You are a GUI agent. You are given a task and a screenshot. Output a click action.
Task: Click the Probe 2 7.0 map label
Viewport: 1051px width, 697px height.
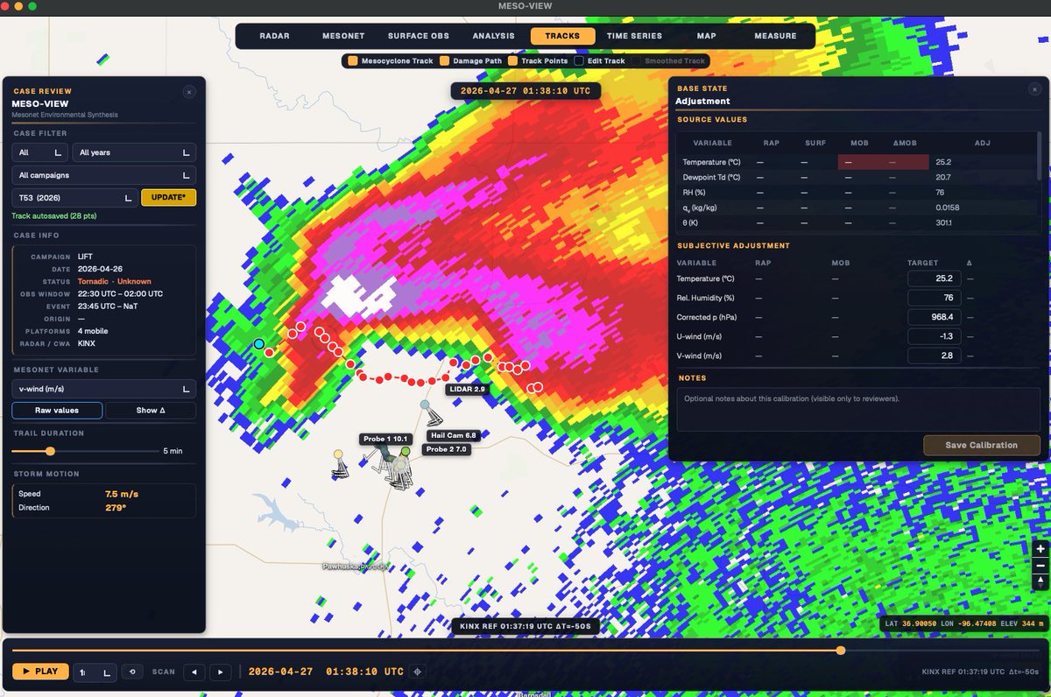pyautogui.click(x=448, y=449)
